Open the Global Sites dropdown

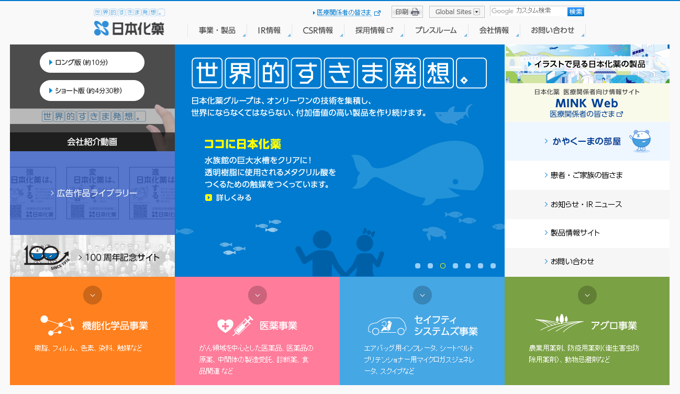457,12
